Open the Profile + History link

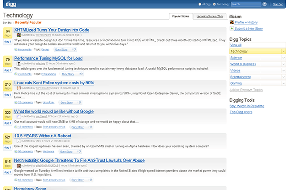click(x=246, y=22)
